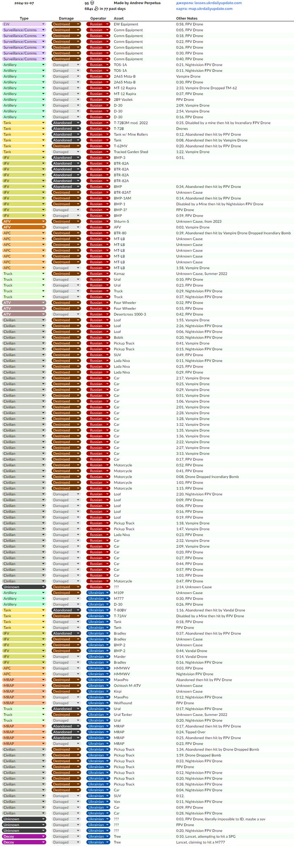Open AFV type dropdown in Shturm-S row
The image size is (294, 846).
(x=24, y=221)
